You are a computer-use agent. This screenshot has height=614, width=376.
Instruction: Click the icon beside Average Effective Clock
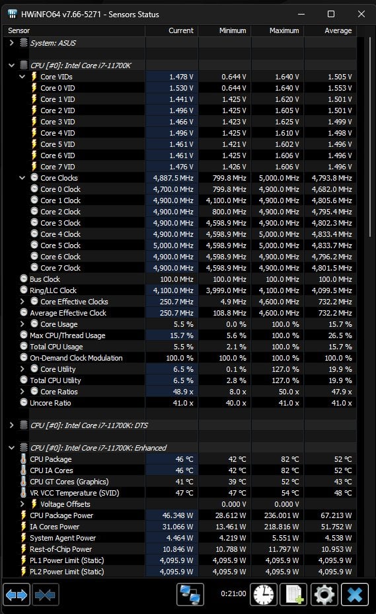24,312
